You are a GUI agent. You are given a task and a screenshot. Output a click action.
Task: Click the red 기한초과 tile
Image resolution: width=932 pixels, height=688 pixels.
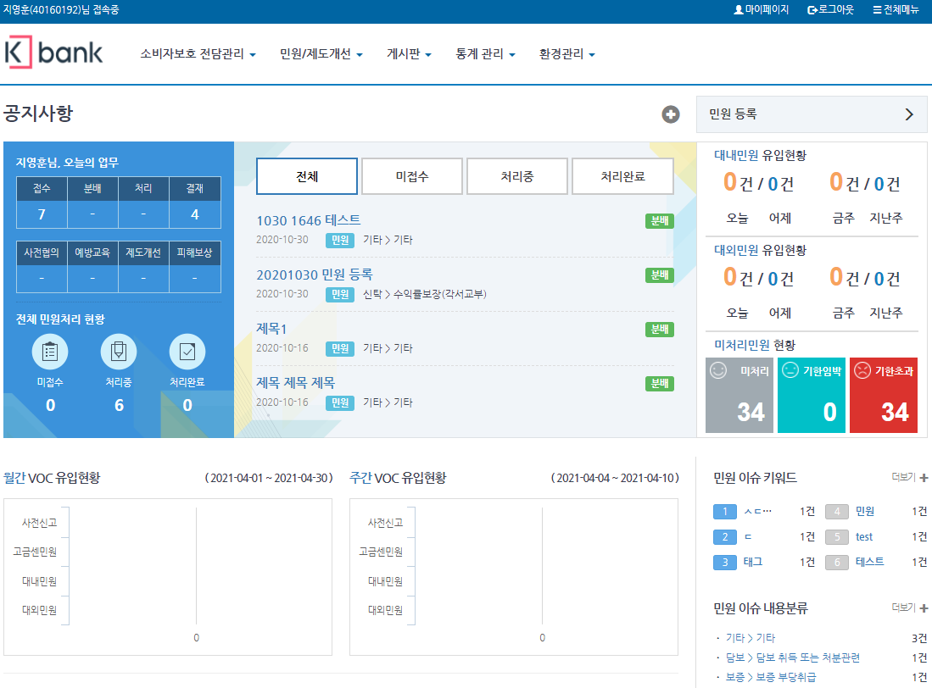coord(883,395)
